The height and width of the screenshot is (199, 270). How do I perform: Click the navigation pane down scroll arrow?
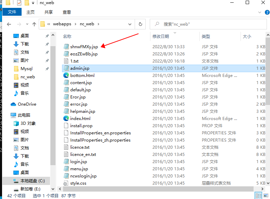pos(53,189)
